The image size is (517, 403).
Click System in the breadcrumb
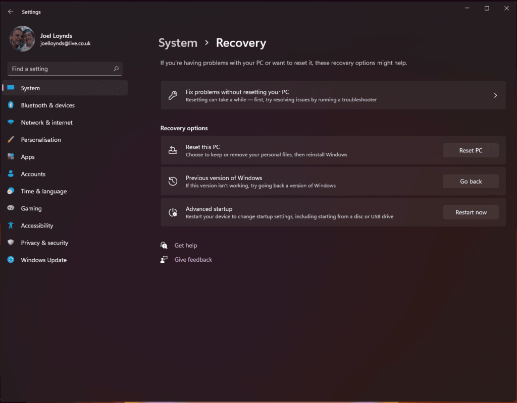coord(178,43)
